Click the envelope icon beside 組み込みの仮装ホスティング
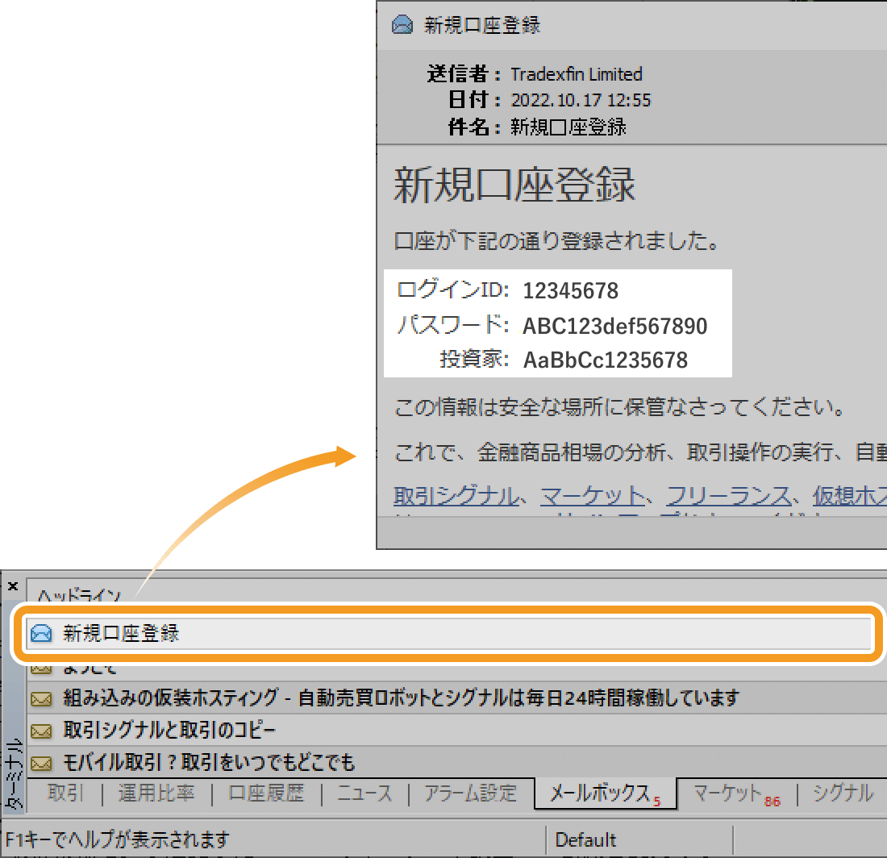 40,698
